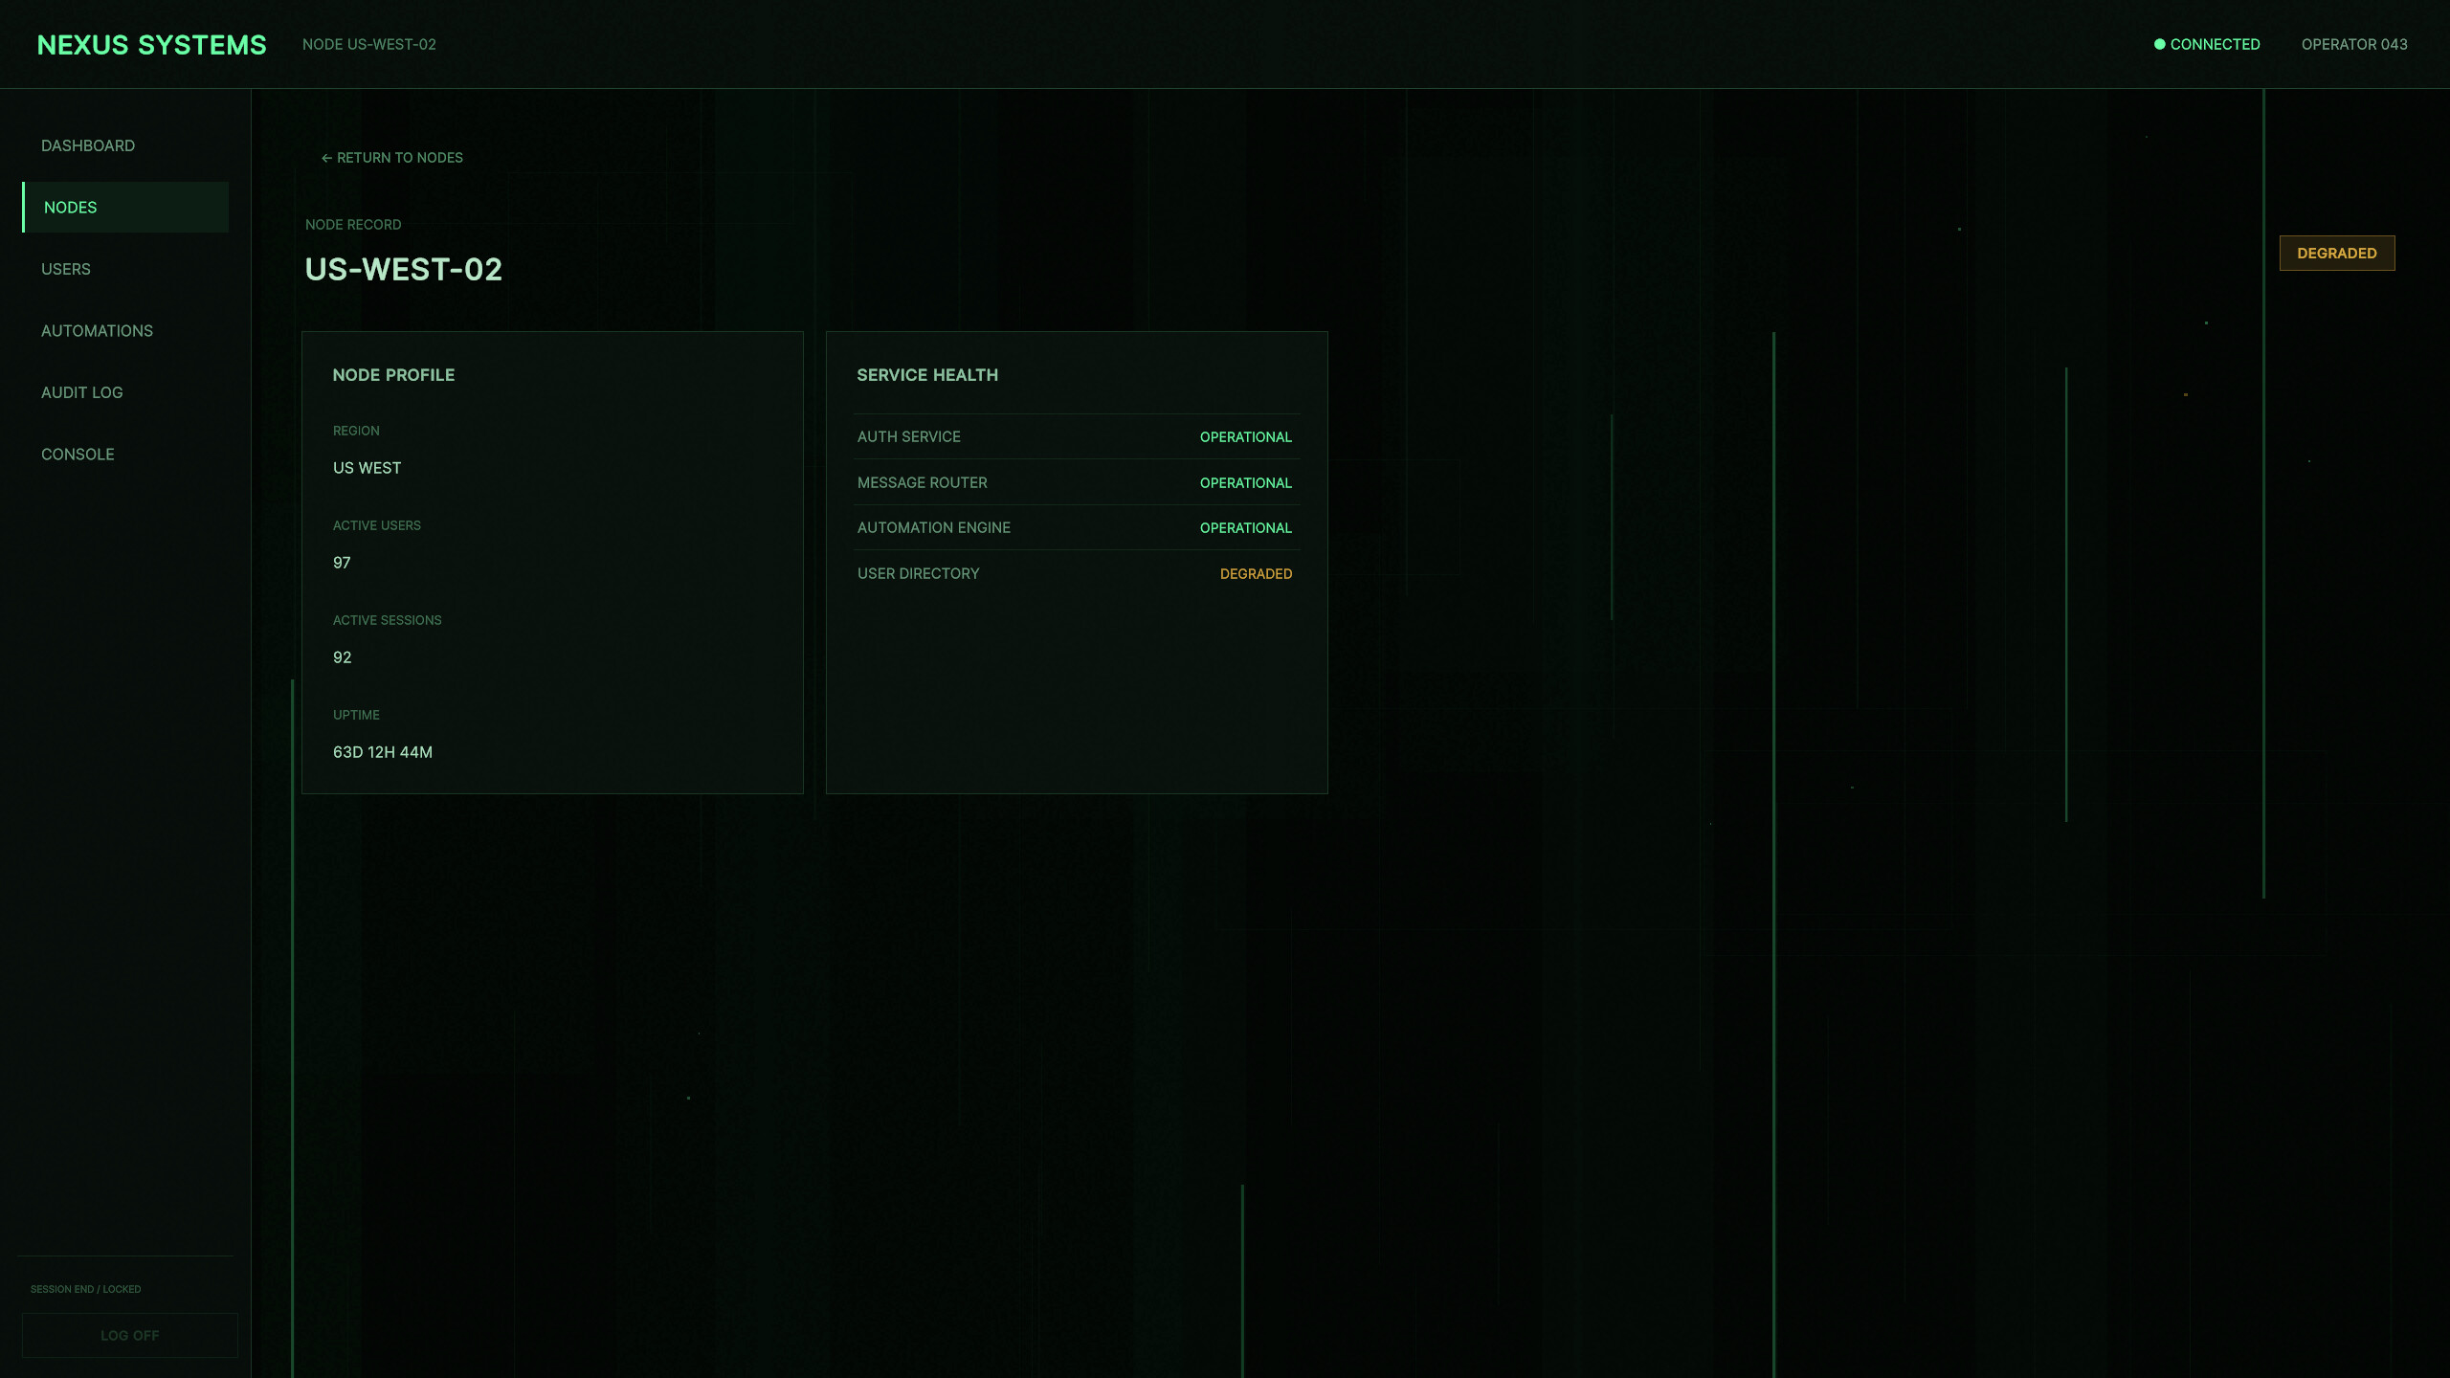
Task: Click the Session End / Locked label
Action: [x=85, y=1289]
